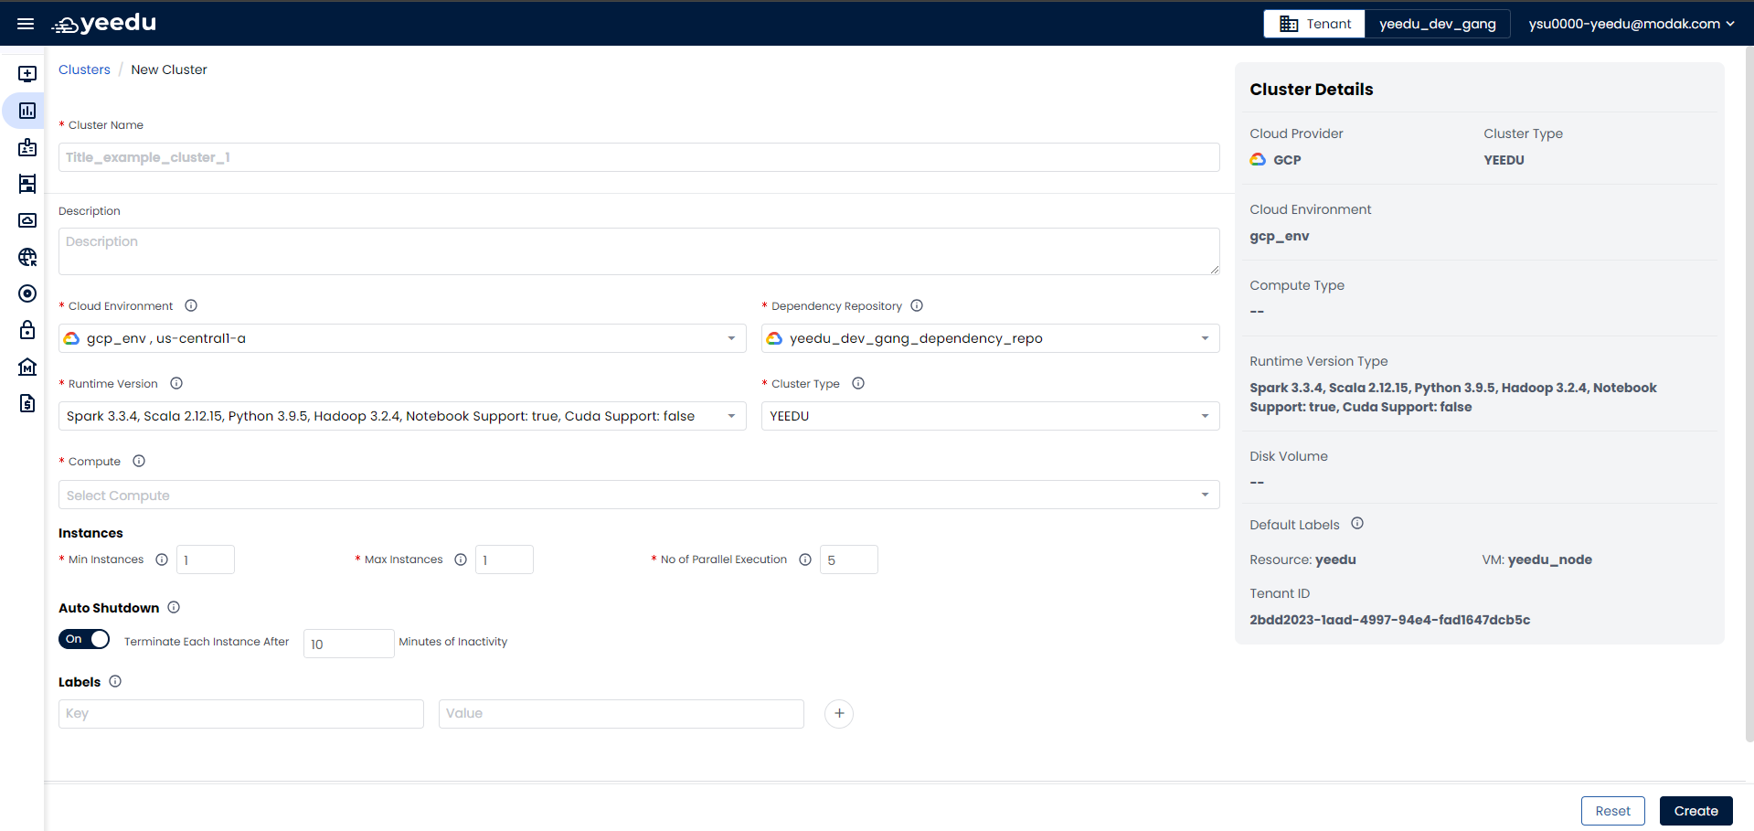Click the GCP cloud provider value
1754x831 pixels.
1276,160
